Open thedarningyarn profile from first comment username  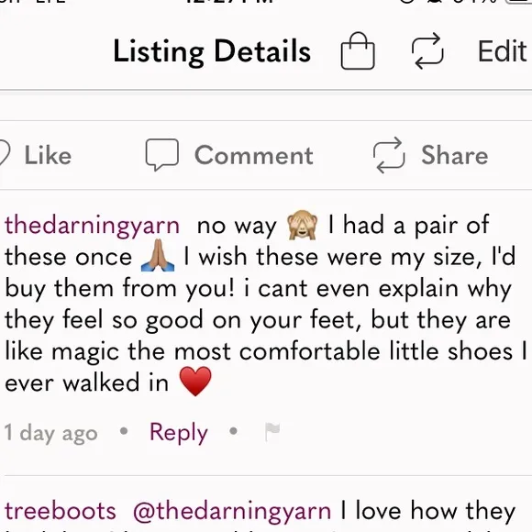(93, 226)
